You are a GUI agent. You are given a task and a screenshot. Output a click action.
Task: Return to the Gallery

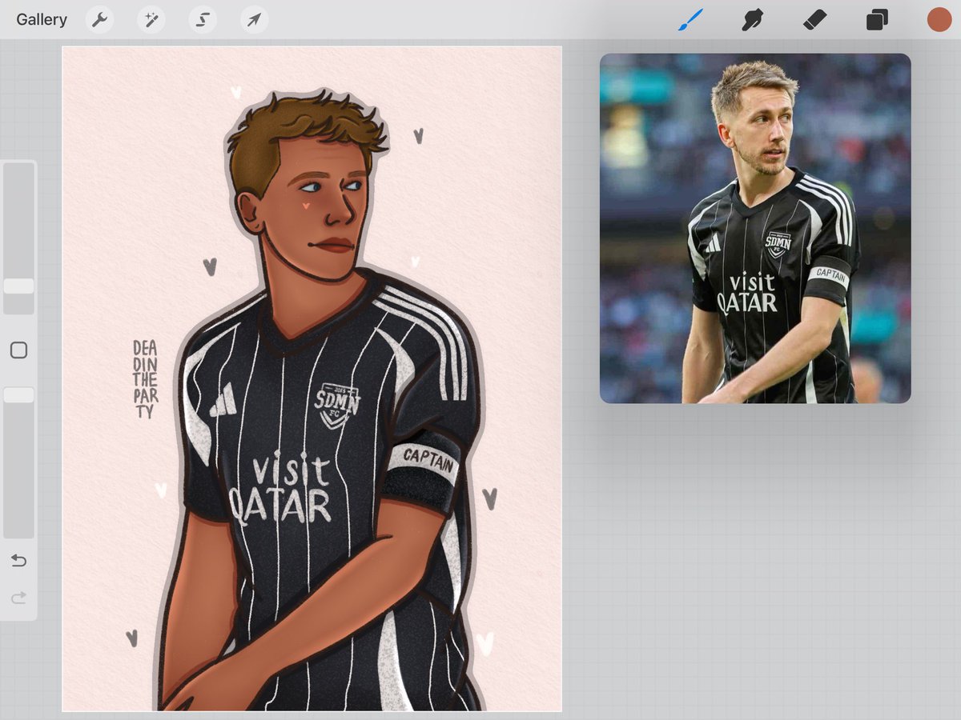point(42,20)
